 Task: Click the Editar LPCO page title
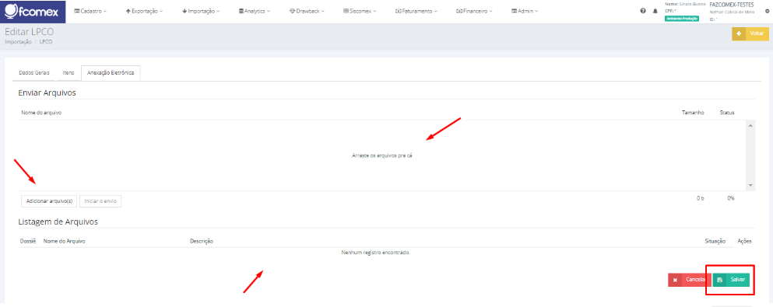point(29,32)
